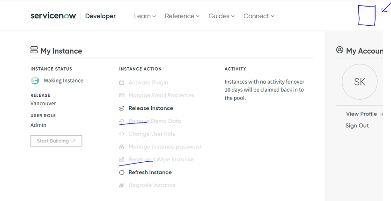391x201 pixels.
Task: Click the Start Building button
Action: tap(56, 141)
